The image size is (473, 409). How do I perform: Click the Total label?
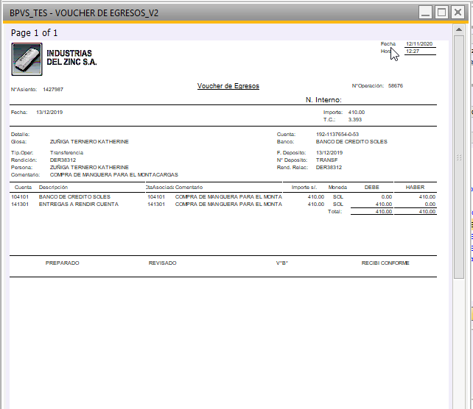[334, 212]
